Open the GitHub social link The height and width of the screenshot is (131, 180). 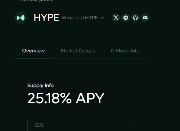(x=135, y=18)
